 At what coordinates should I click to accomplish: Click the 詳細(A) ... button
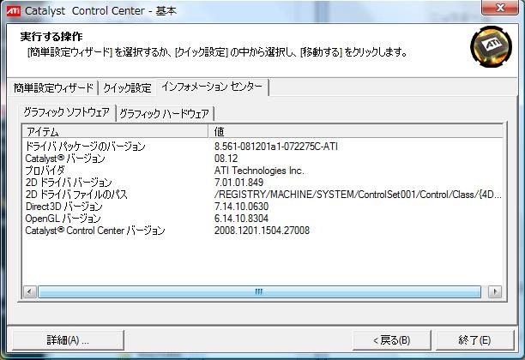[x=68, y=340]
